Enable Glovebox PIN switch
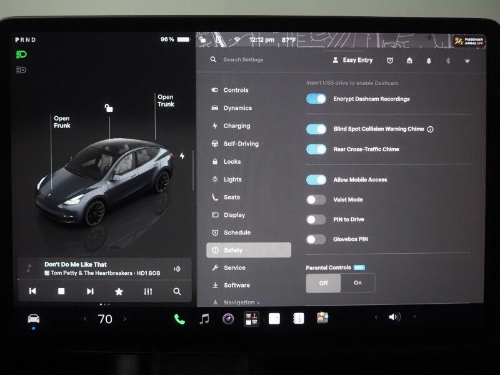500x375 pixels. pyautogui.click(x=316, y=239)
